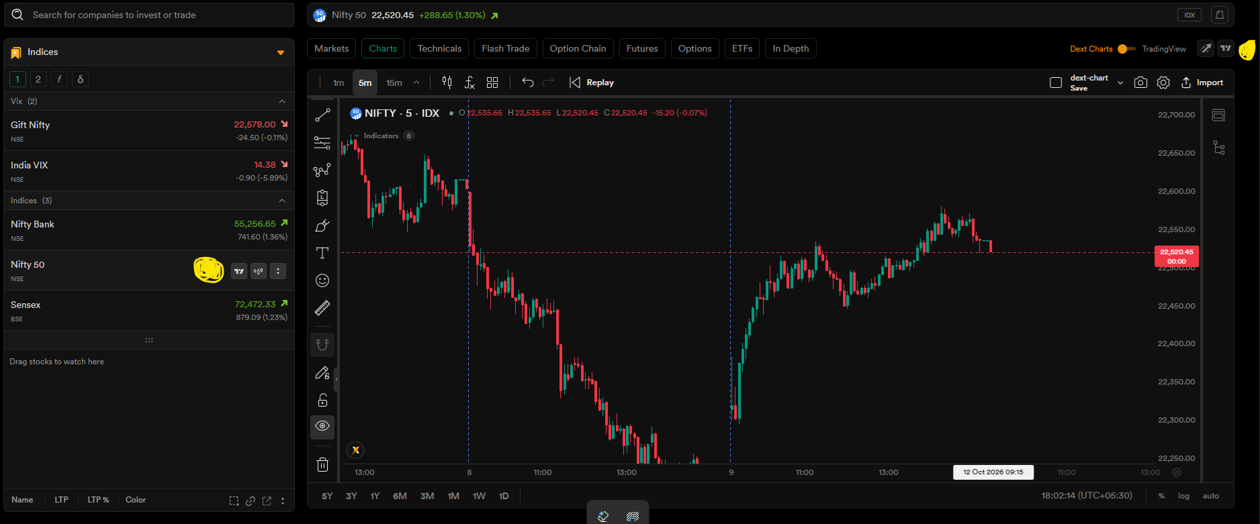1260x524 pixels.
Task: Pick the Text annotation tool
Action: pyautogui.click(x=322, y=253)
